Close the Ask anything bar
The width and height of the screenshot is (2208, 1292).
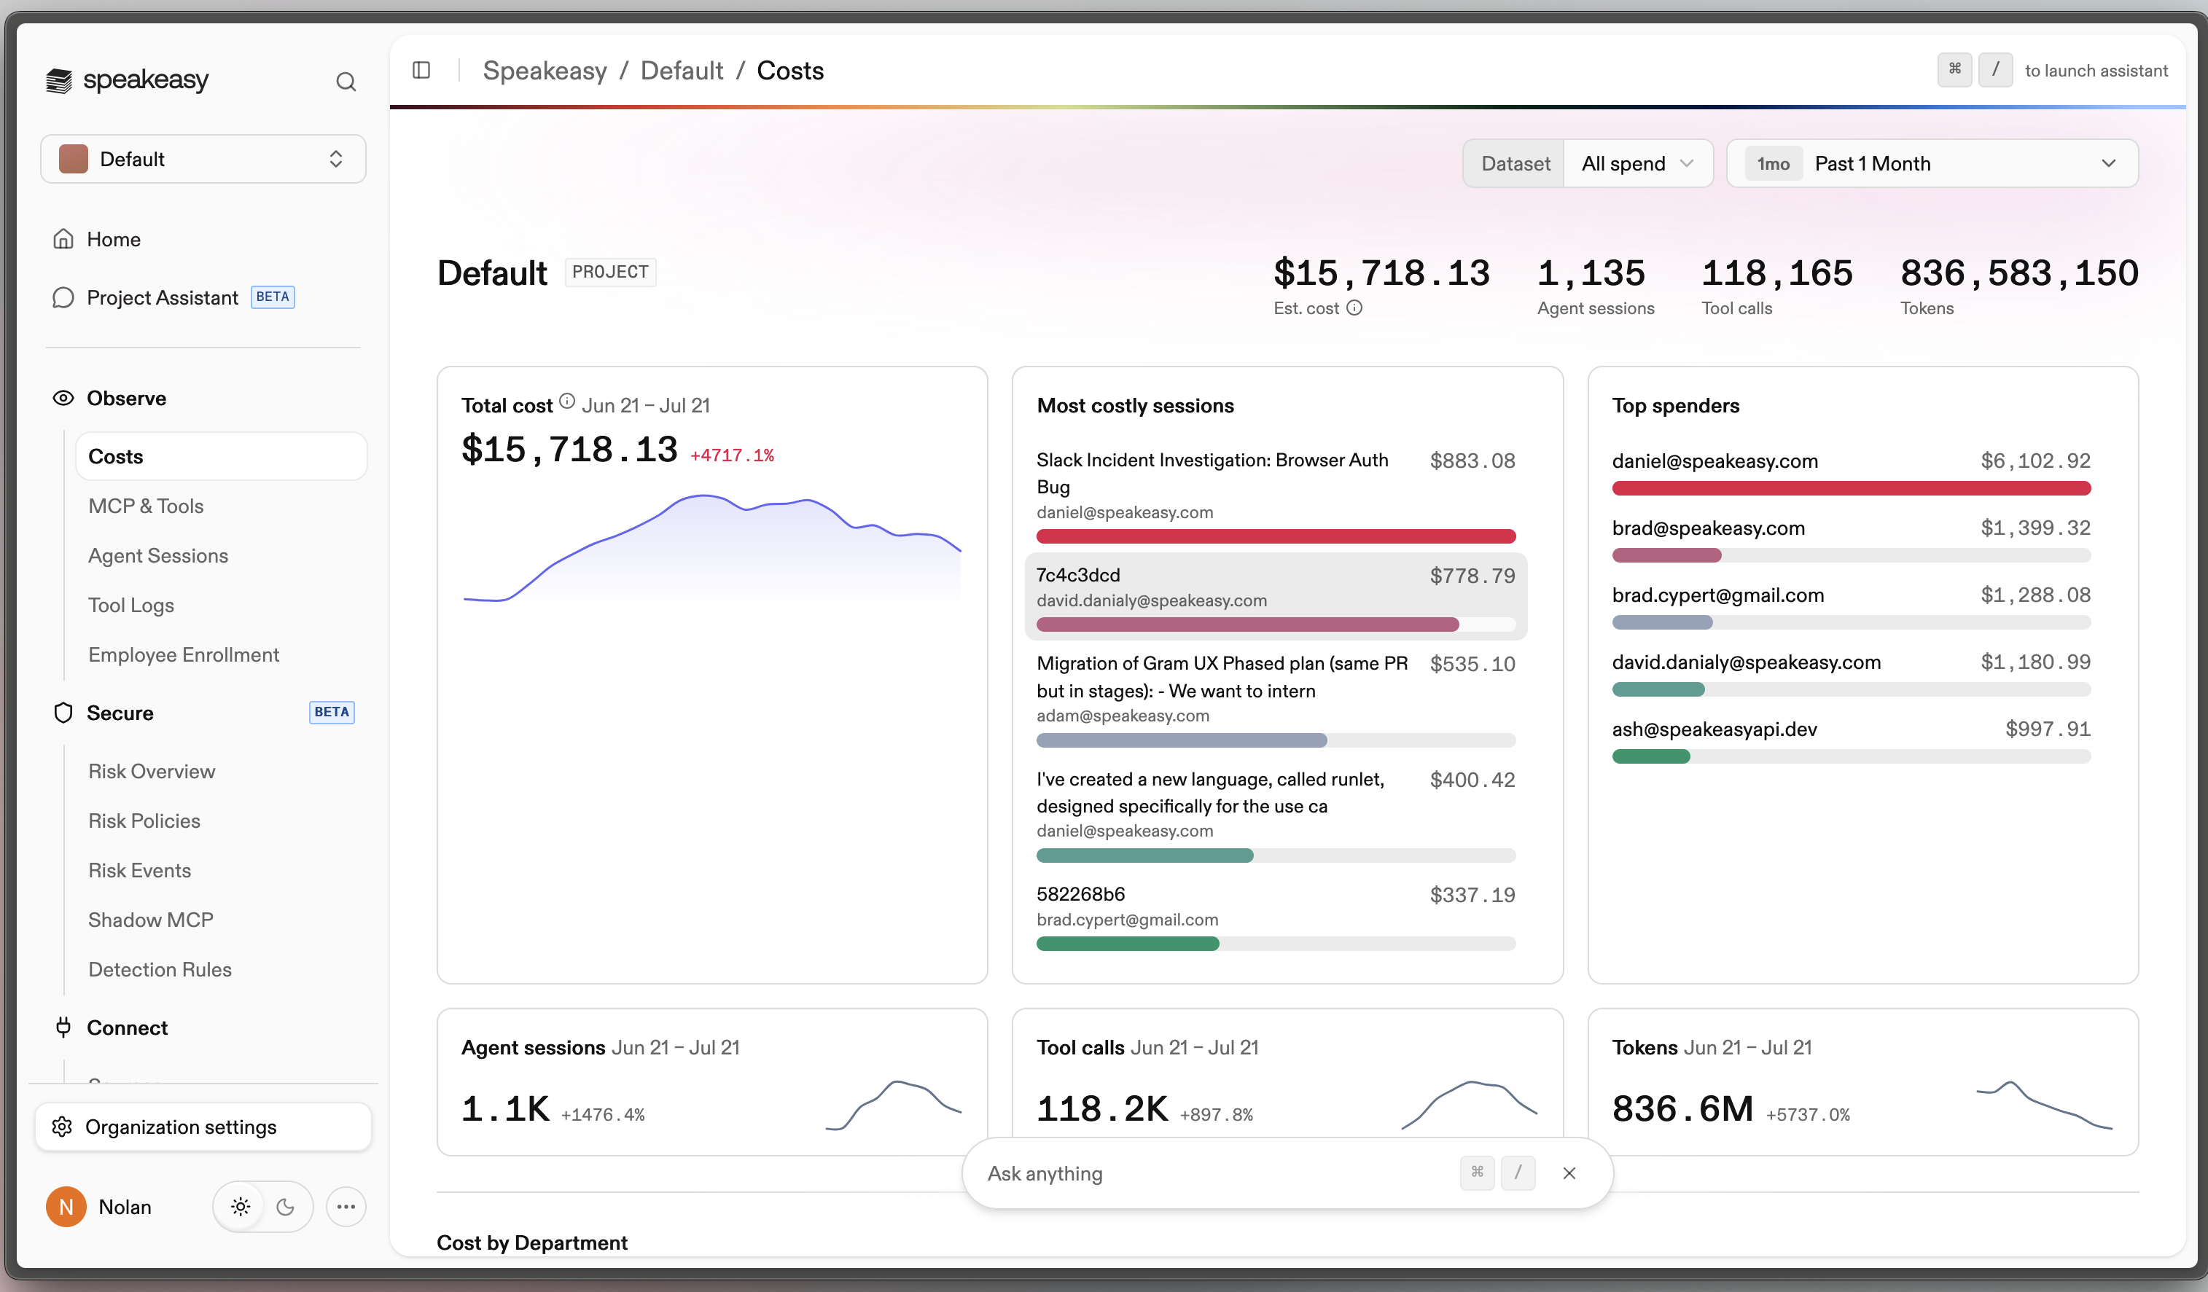point(1569,1173)
